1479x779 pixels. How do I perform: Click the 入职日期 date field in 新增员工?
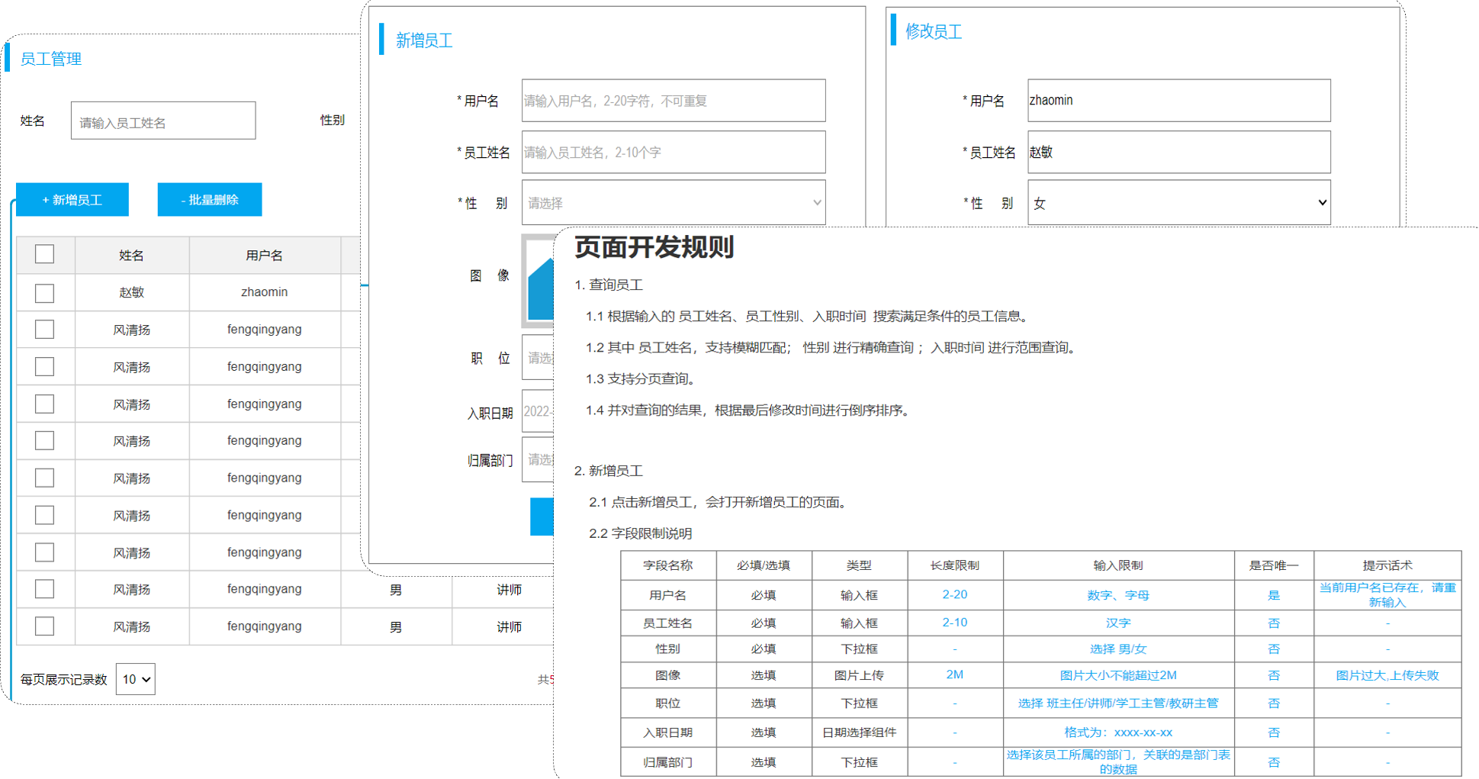pyautogui.click(x=539, y=411)
